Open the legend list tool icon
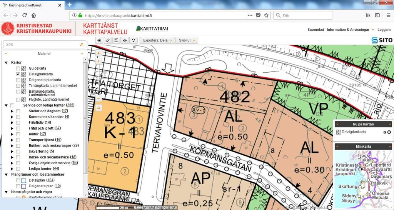This screenshot has width=394, height=210. tap(116, 40)
